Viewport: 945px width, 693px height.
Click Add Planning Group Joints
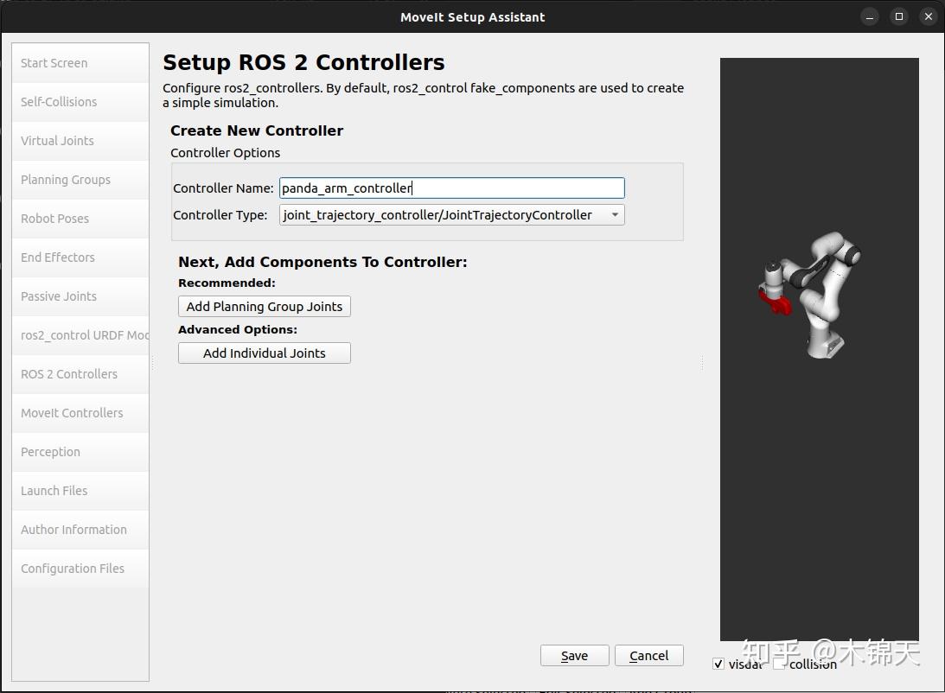(x=264, y=306)
